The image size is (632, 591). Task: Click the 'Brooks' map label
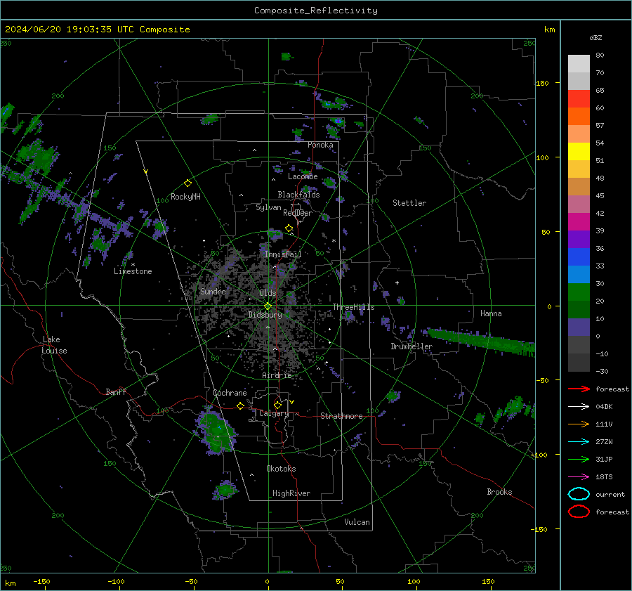499,492
